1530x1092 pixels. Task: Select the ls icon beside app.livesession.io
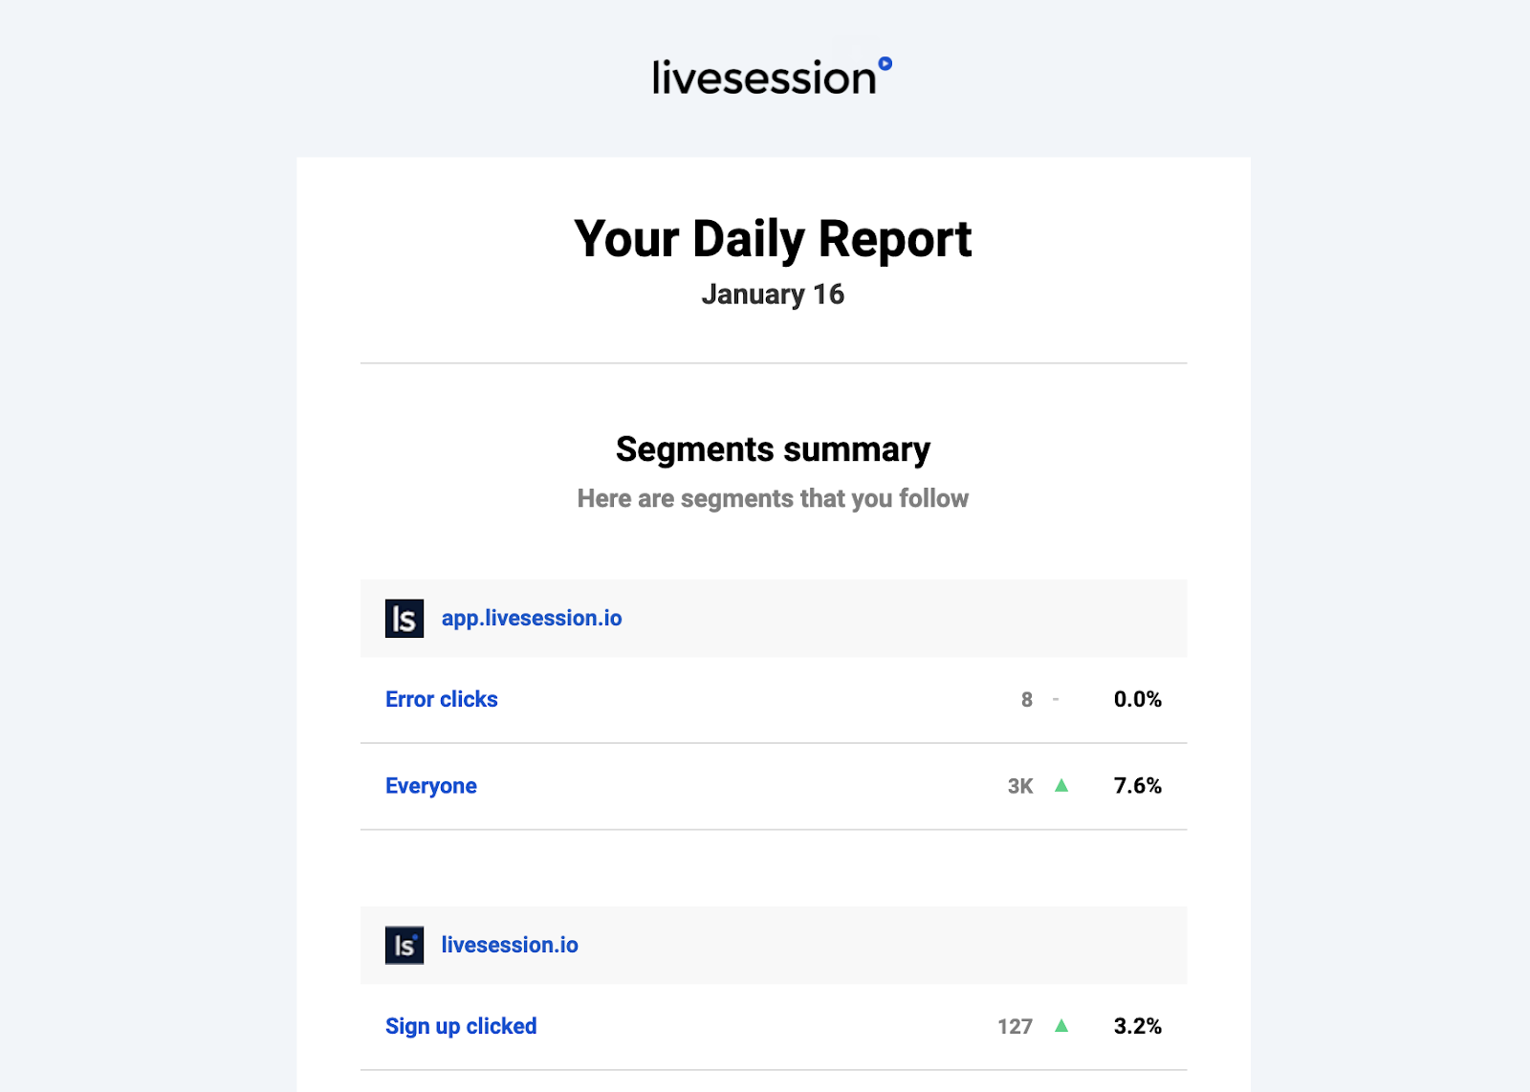pyautogui.click(x=405, y=618)
